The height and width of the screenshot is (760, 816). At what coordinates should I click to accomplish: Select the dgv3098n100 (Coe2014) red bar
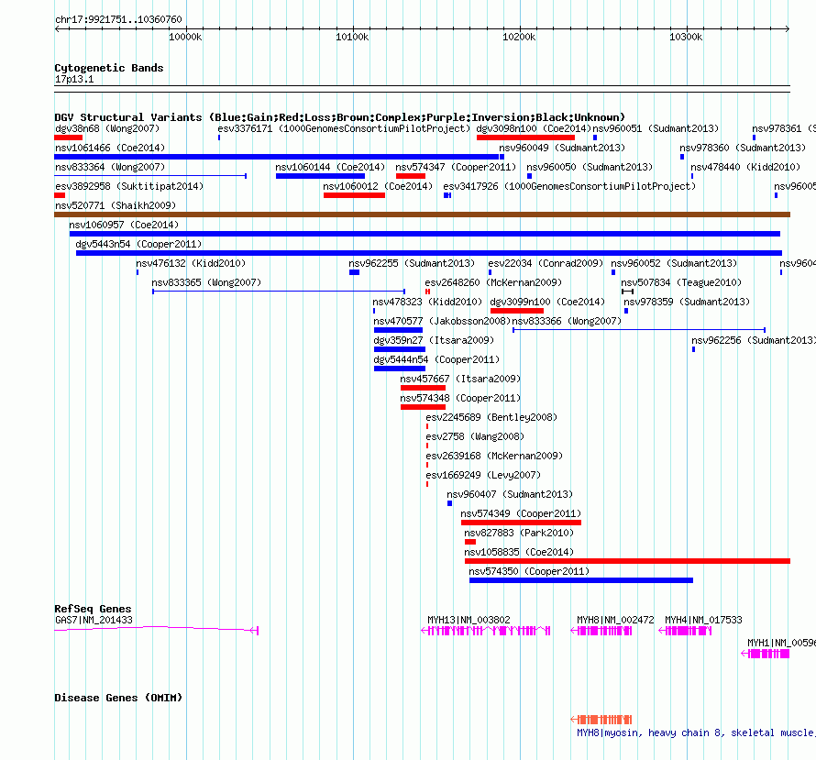[525, 138]
